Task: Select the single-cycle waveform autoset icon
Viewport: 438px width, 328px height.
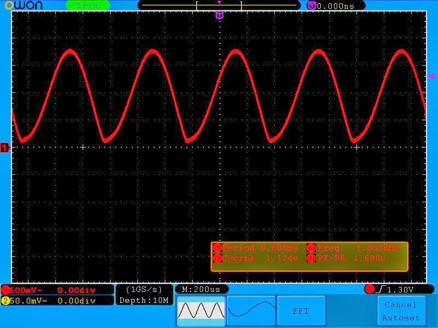Action: pyautogui.click(x=251, y=311)
